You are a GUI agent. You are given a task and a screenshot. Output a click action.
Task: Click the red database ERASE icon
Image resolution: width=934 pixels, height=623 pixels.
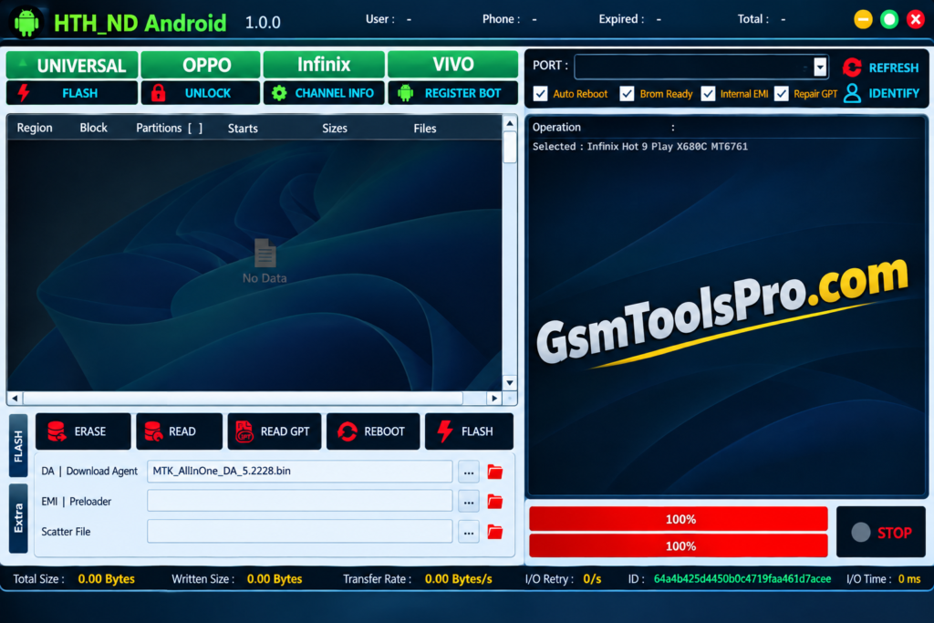point(57,431)
